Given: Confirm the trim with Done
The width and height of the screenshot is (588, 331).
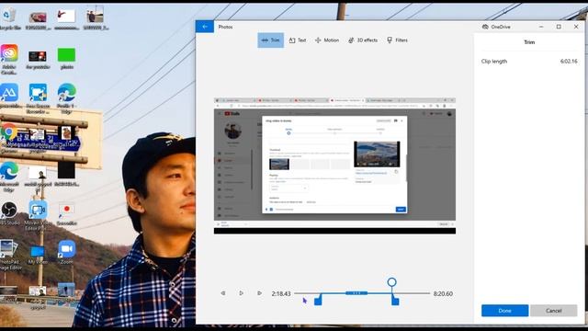Looking at the screenshot, I should pos(504,311).
